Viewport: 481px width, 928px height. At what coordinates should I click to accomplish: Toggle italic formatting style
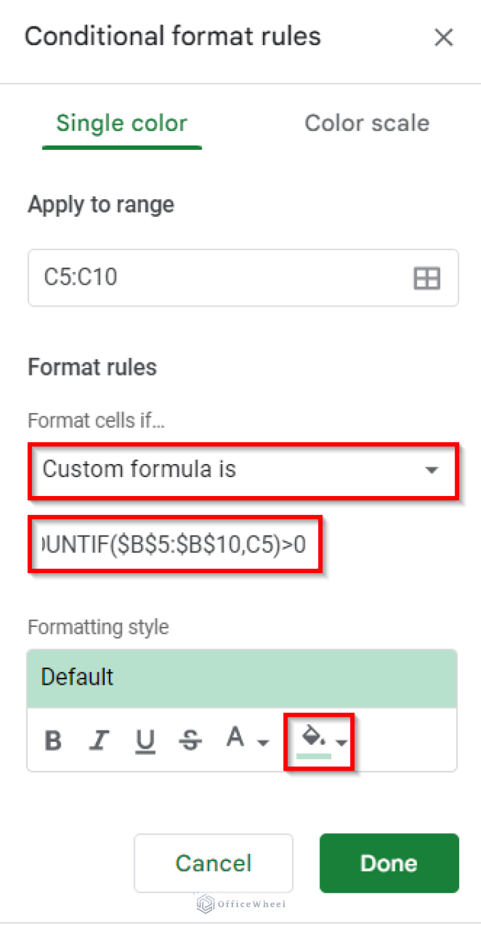[99, 740]
